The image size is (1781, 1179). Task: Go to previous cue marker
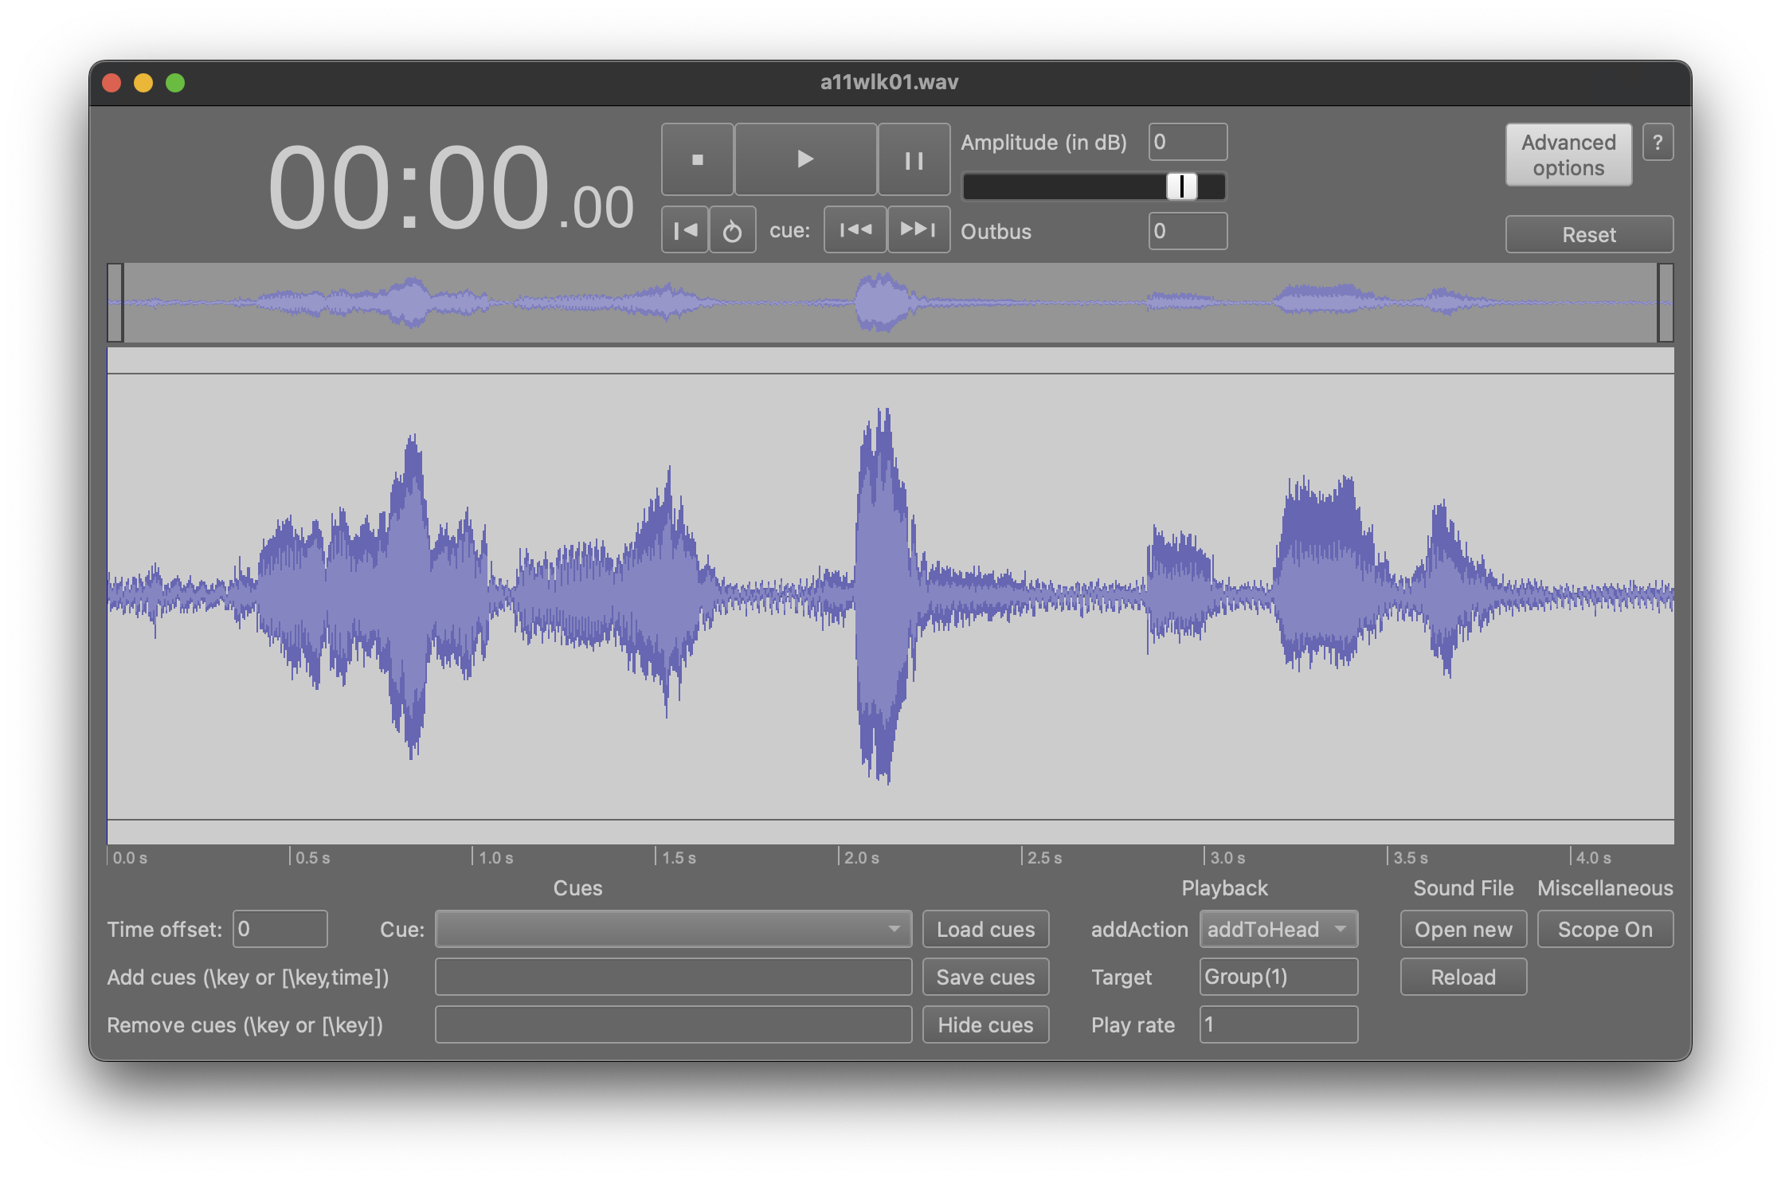point(855,229)
